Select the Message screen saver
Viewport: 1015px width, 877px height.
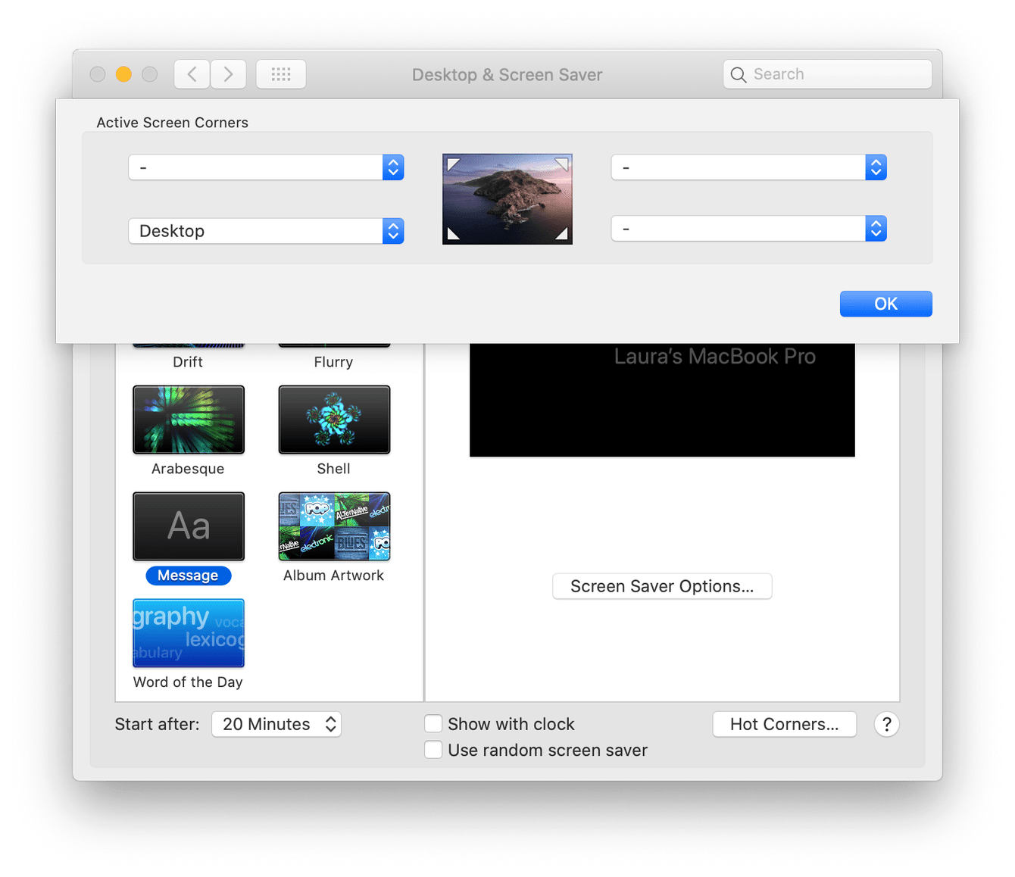point(188,526)
